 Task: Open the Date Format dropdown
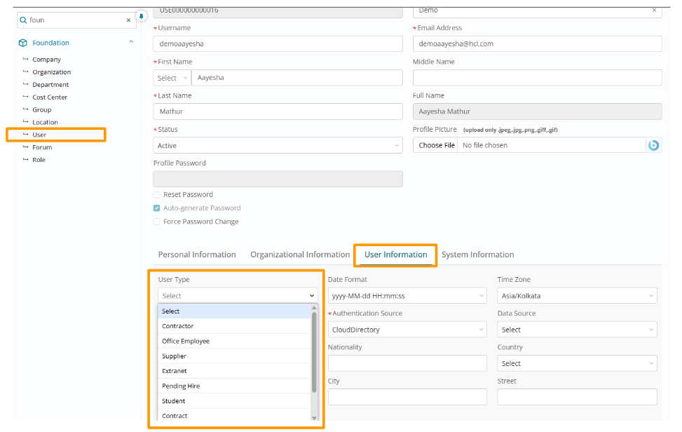click(407, 296)
